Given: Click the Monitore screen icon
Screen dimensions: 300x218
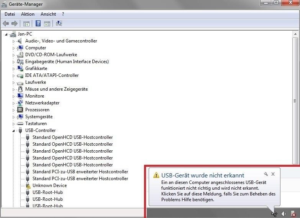Looking at the screenshot, I should (20, 96).
